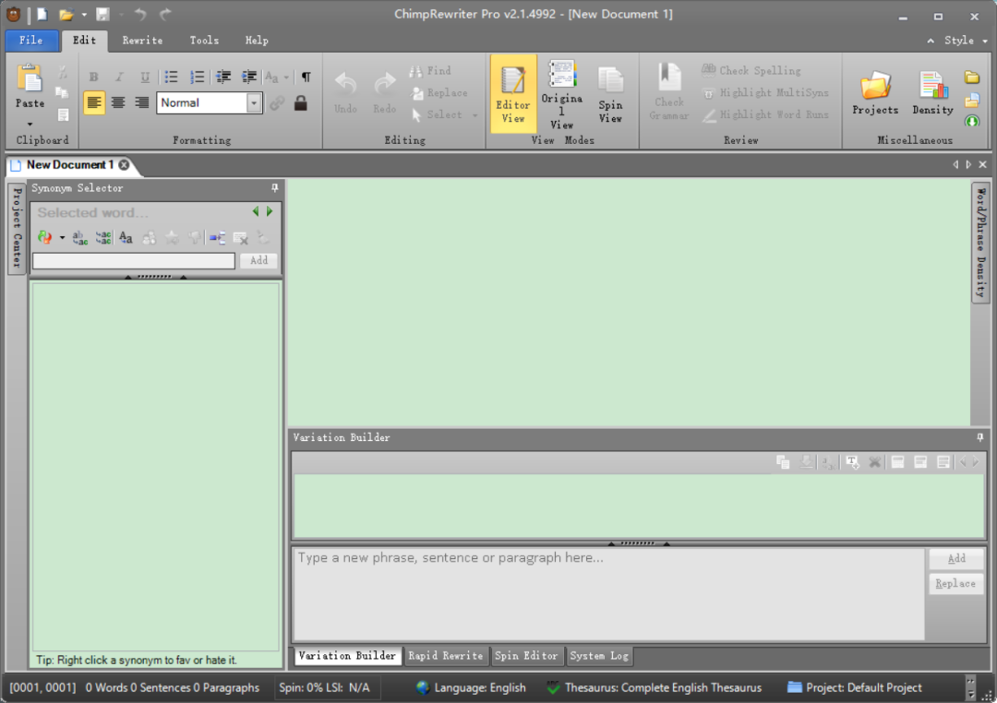The height and width of the screenshot is (703, 997).
Task: Click Check Spelling
Action: 751,70
